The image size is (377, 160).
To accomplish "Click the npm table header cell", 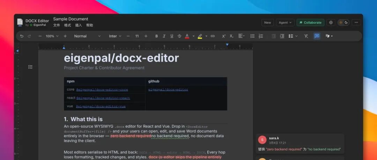I will (105, 82).
